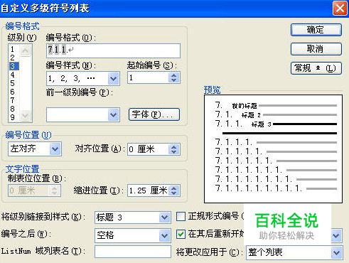Click the level list scroll-up arrow
The image size is (349, 263).
point(26,50)
